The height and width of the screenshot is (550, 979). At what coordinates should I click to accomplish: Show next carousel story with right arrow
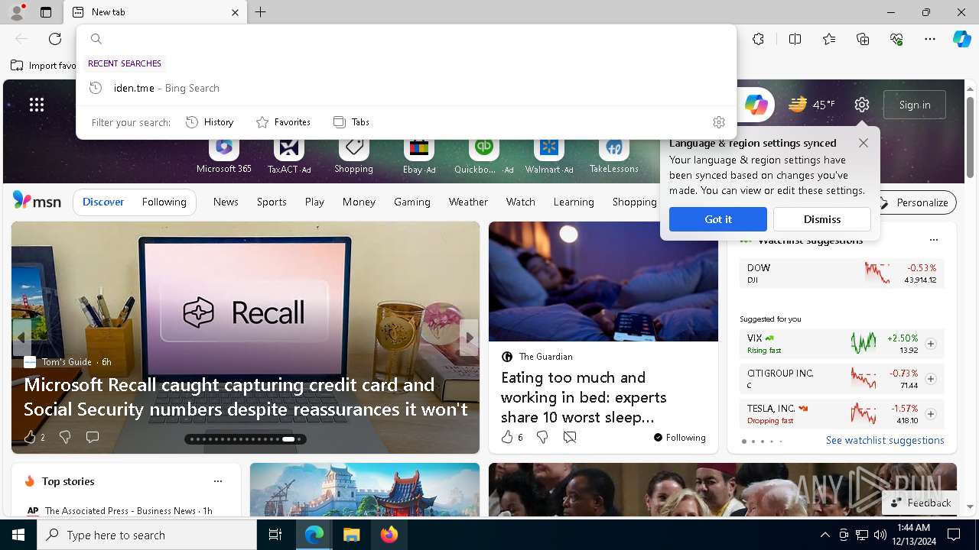tap(470, 337)
